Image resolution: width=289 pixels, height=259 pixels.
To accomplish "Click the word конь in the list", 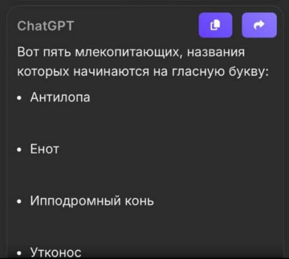I will (x=139, y=201).
